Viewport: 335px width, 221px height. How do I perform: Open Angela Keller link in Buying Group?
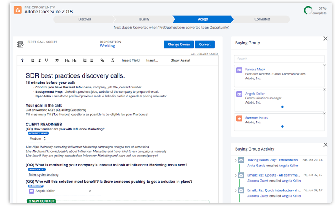pyautogui.click(x=254, y=94)
